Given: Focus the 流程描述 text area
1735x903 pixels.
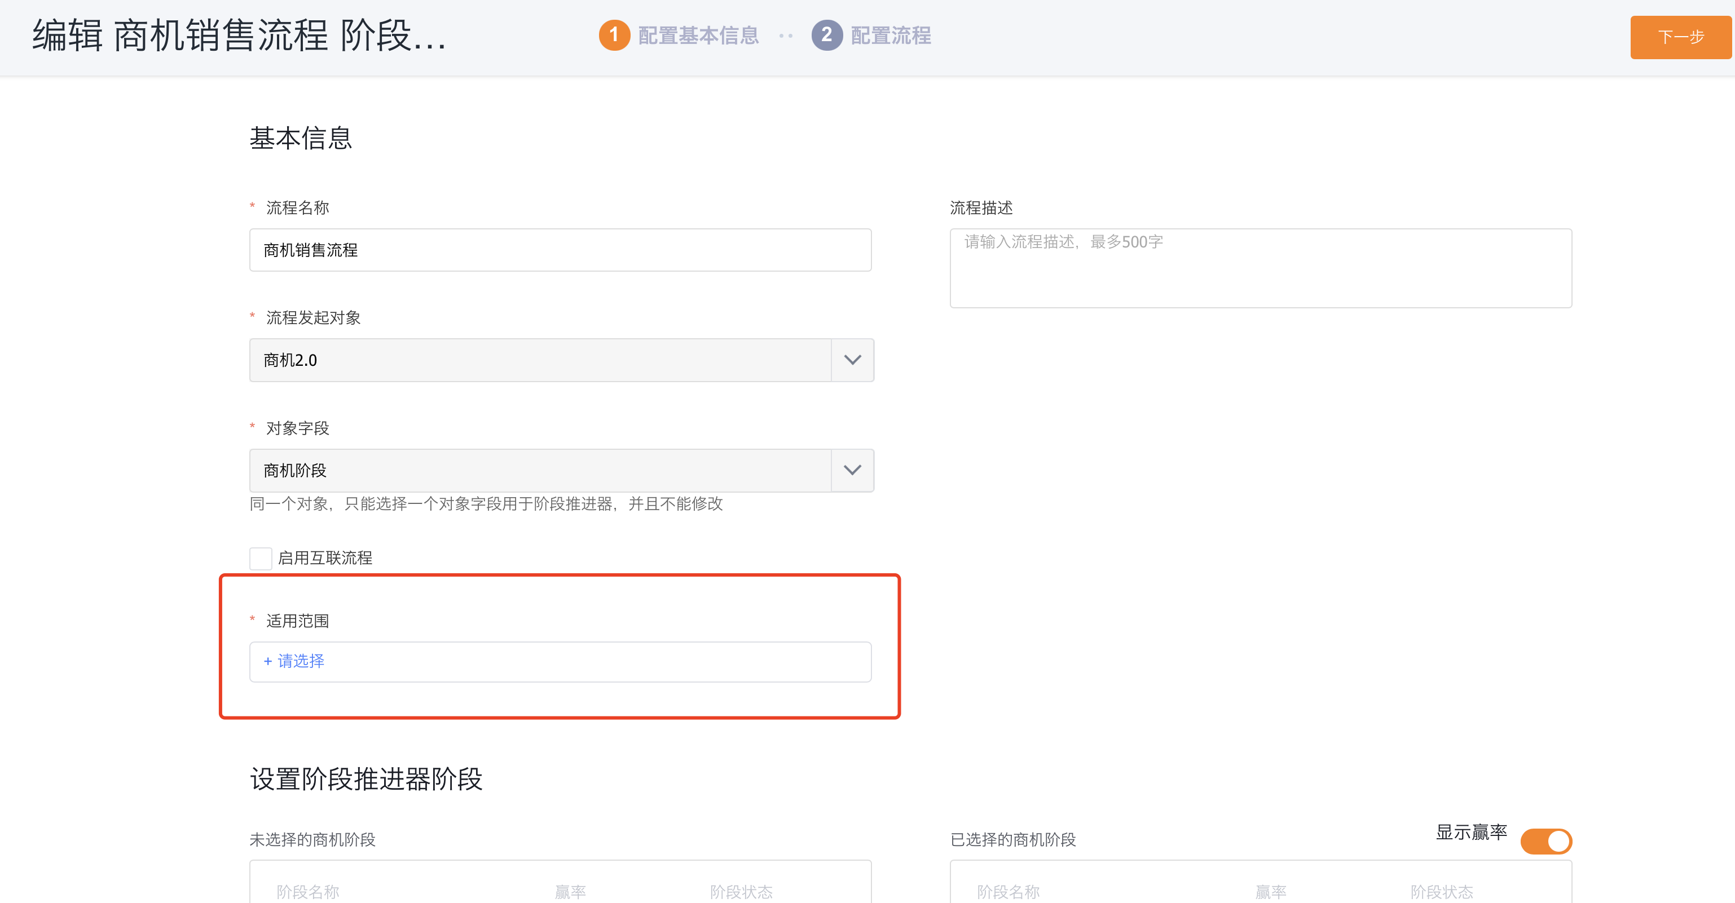Looking at the screenshot, I should [x=1261, y=268].
